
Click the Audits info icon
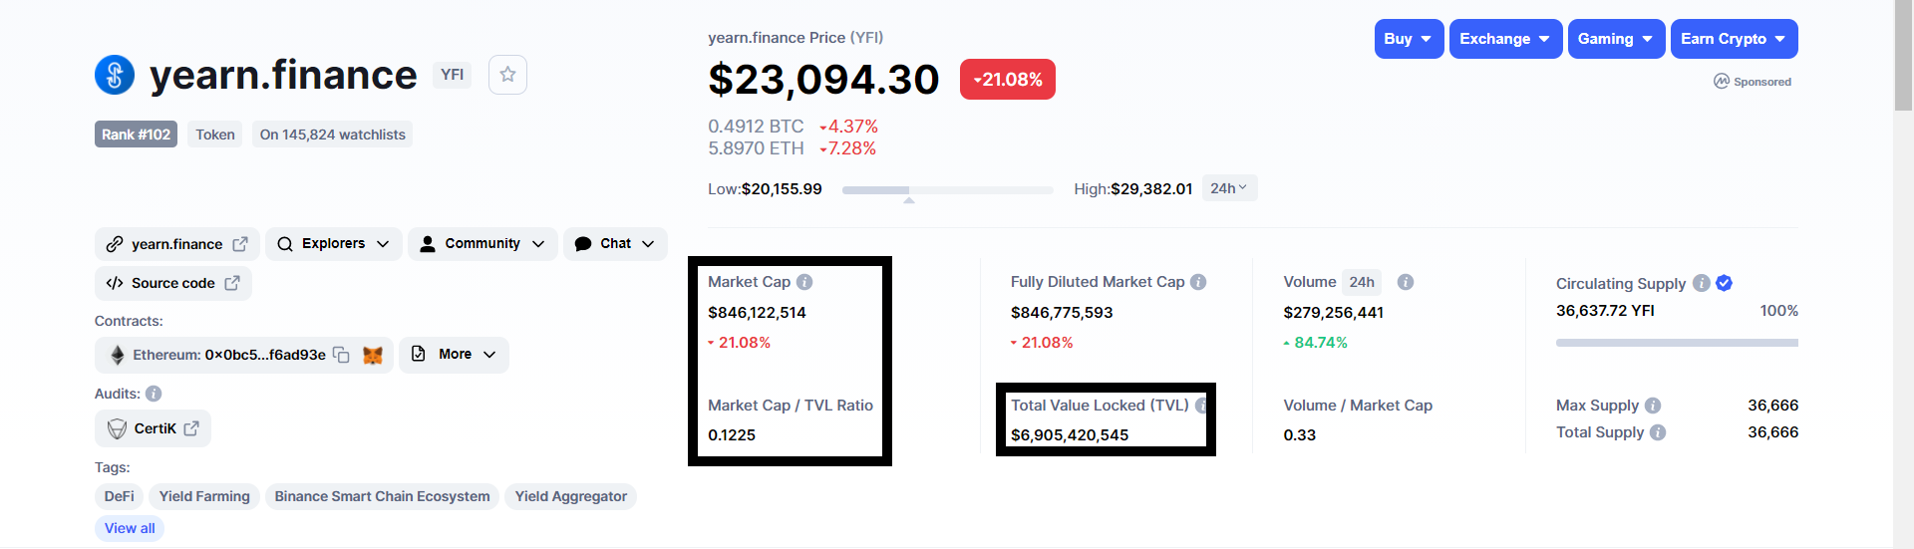tap(154, 394)
